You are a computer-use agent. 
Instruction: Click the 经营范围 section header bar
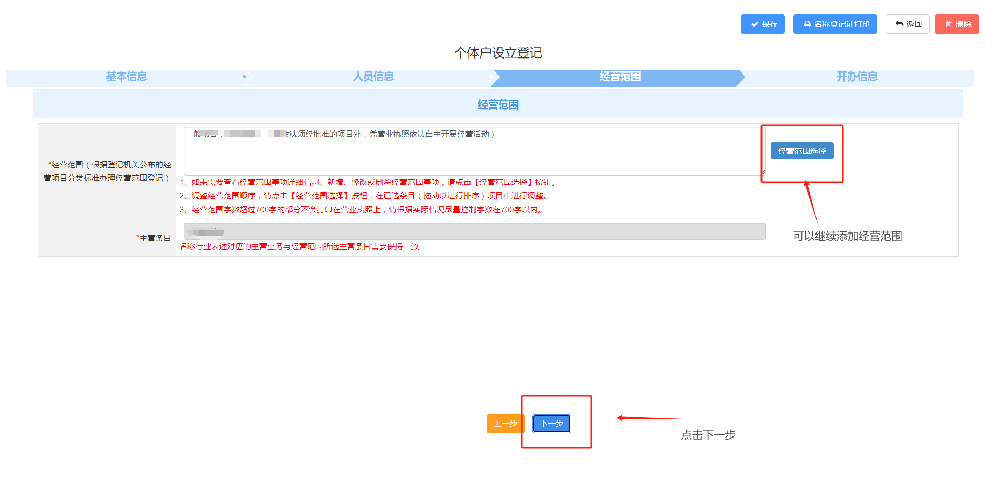(498, 105)
